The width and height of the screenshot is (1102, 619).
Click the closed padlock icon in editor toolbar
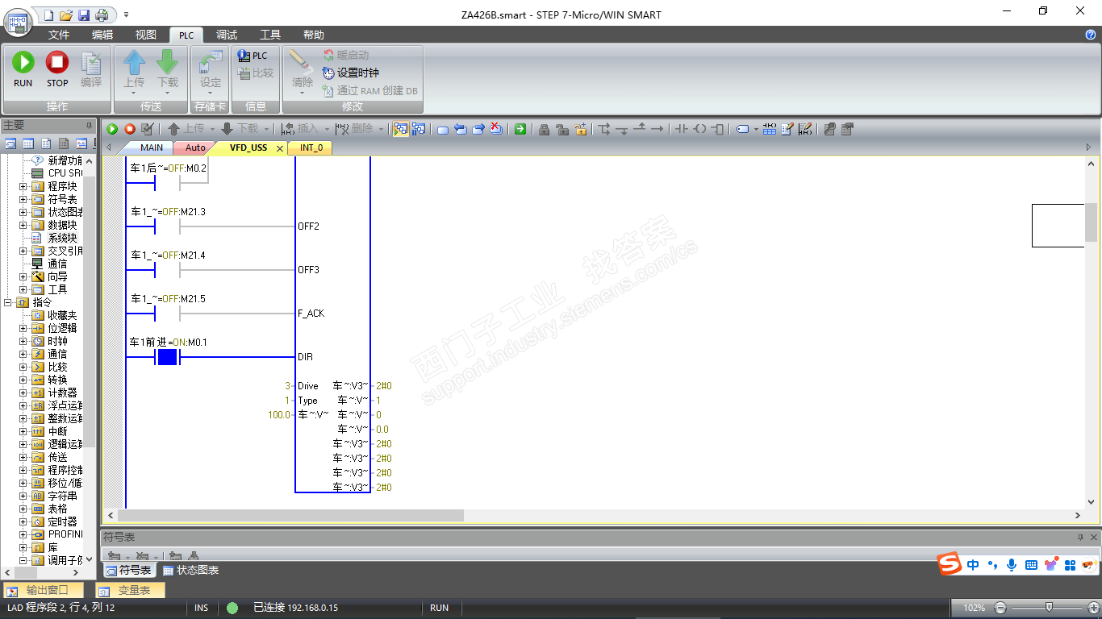(x=544, y=129)
